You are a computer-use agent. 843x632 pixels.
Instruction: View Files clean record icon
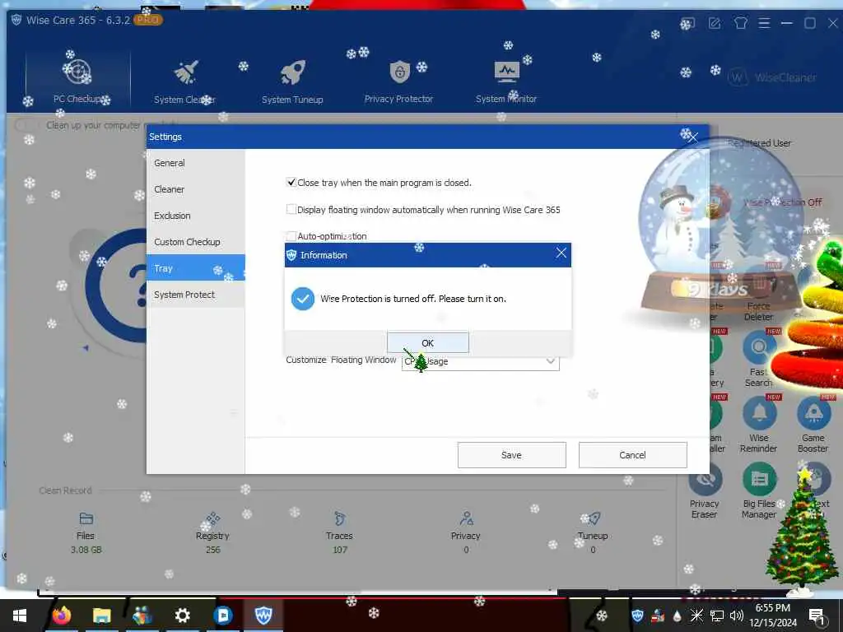tap(86, 518)
